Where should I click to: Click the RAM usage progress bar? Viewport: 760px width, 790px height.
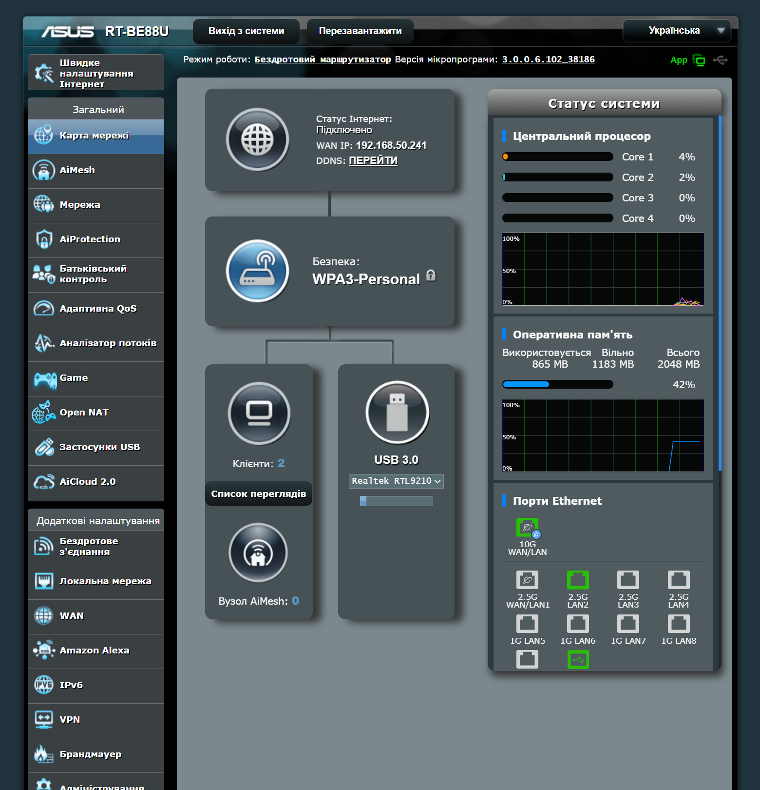click(558, 384)
